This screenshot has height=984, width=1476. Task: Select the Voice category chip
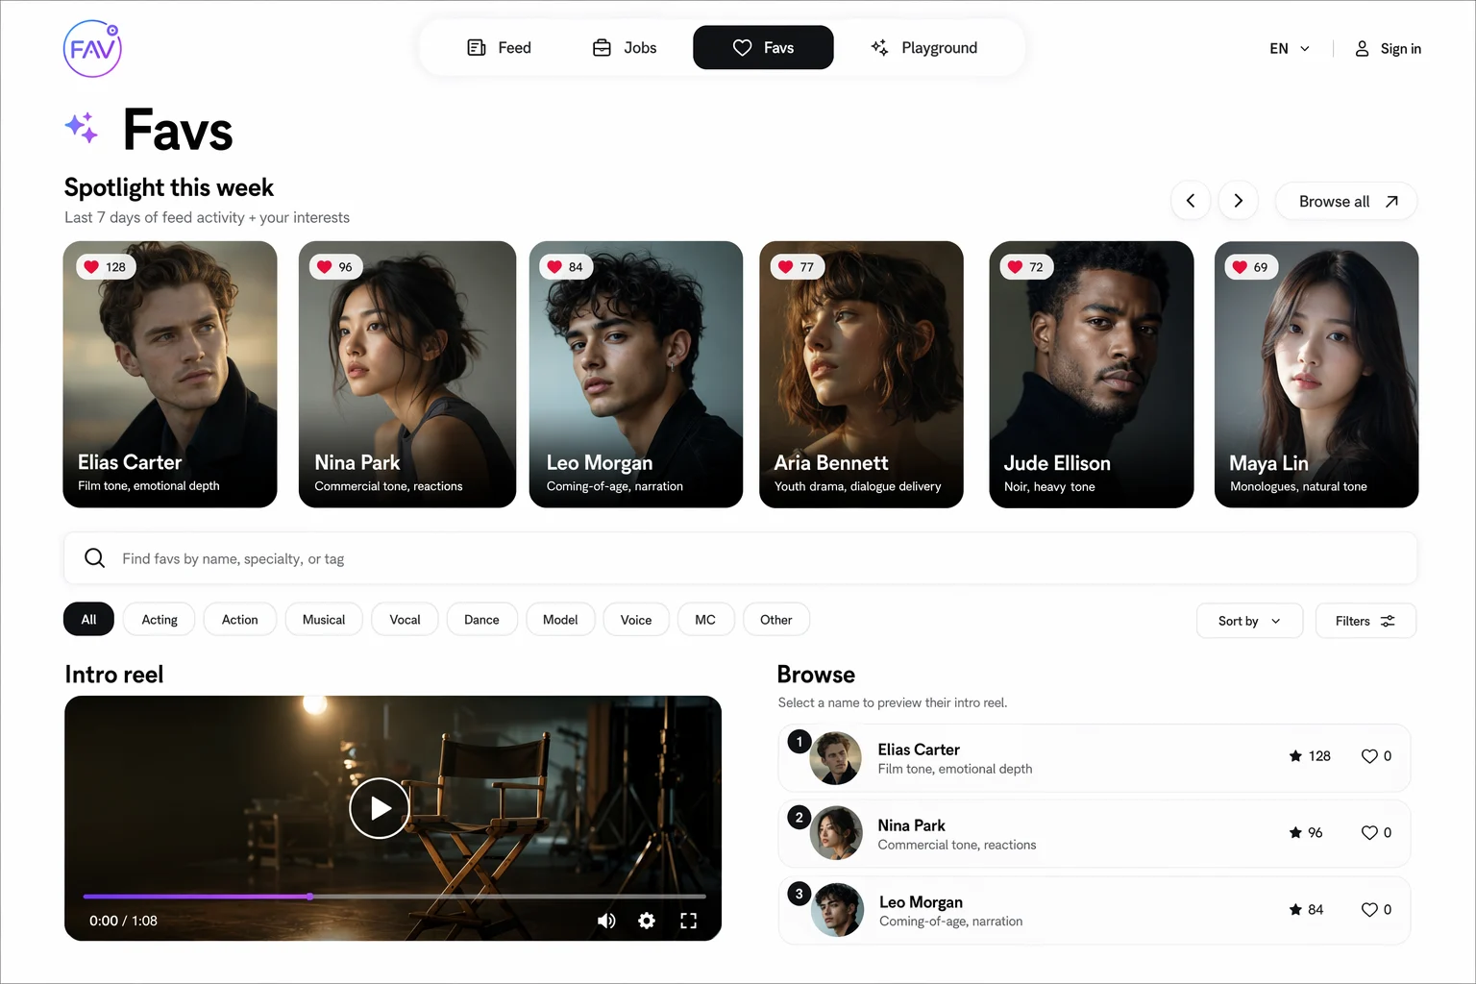[636, 620]
